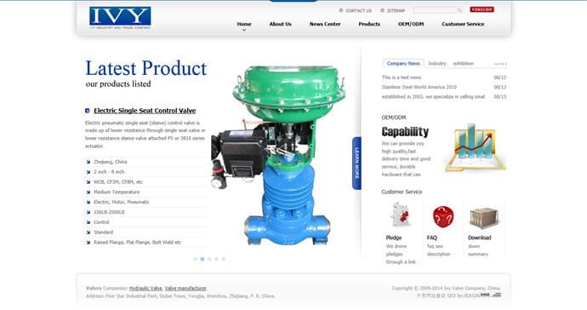The width and height of the screenshot is (587, 310).
Task: Select the second carousel dot
Action: pos(202,259)
